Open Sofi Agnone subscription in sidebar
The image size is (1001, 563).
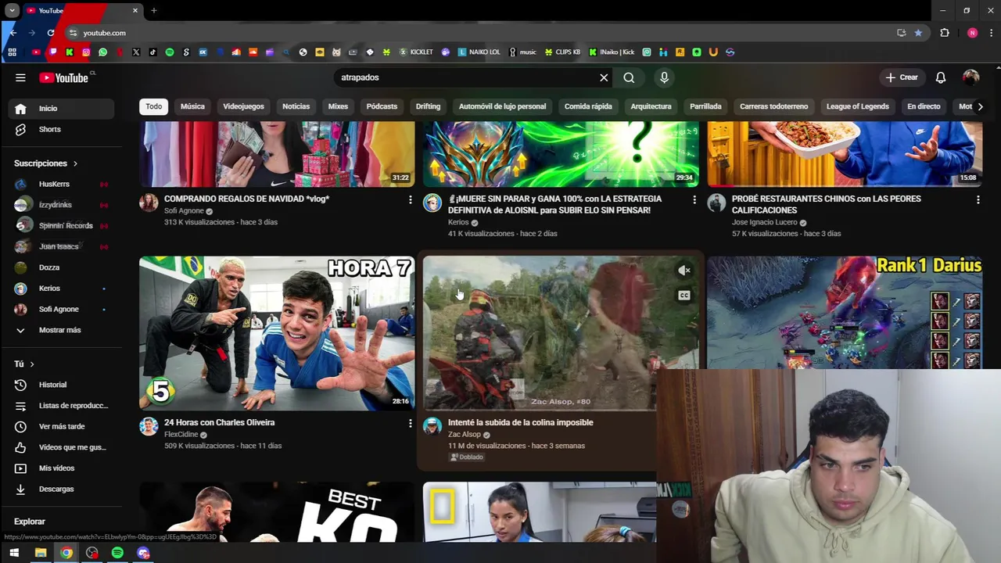coord(63,309)
